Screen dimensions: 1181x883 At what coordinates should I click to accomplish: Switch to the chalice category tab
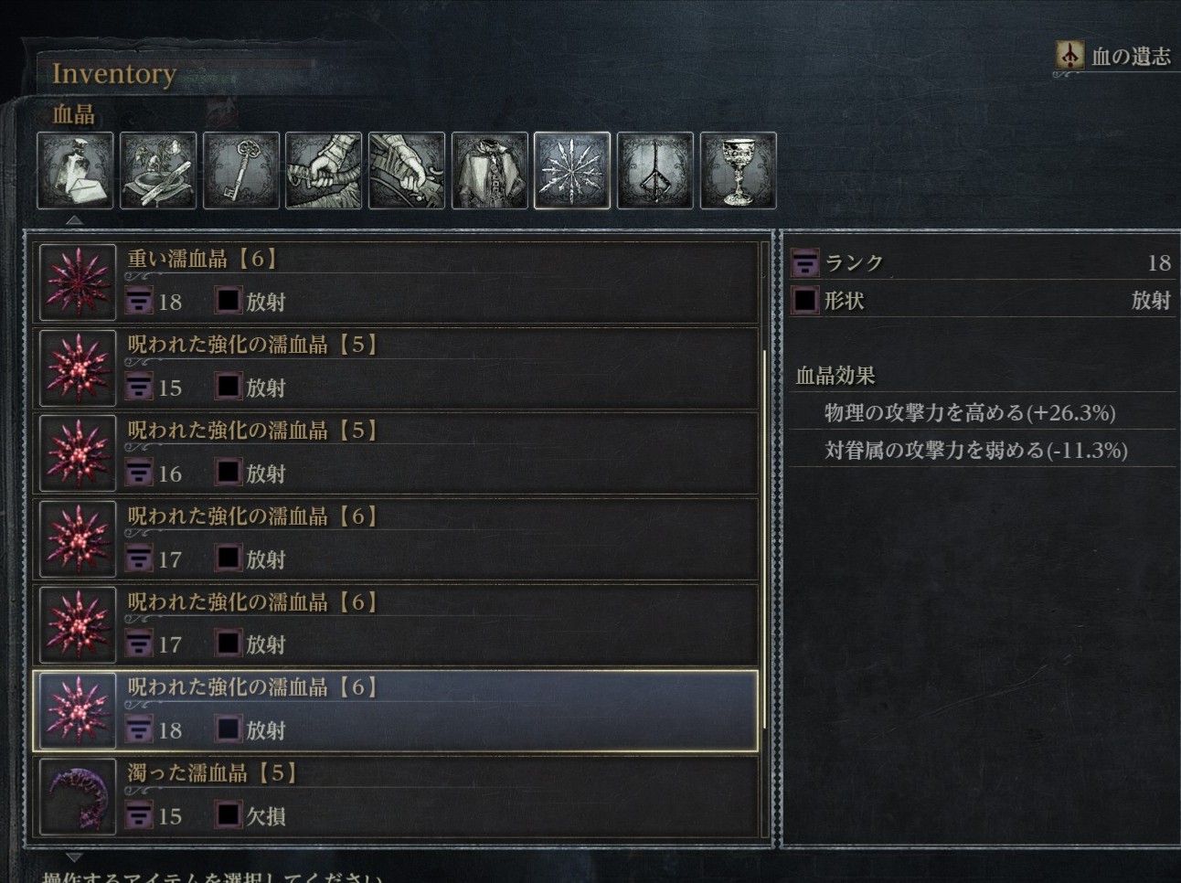point(739,171)
